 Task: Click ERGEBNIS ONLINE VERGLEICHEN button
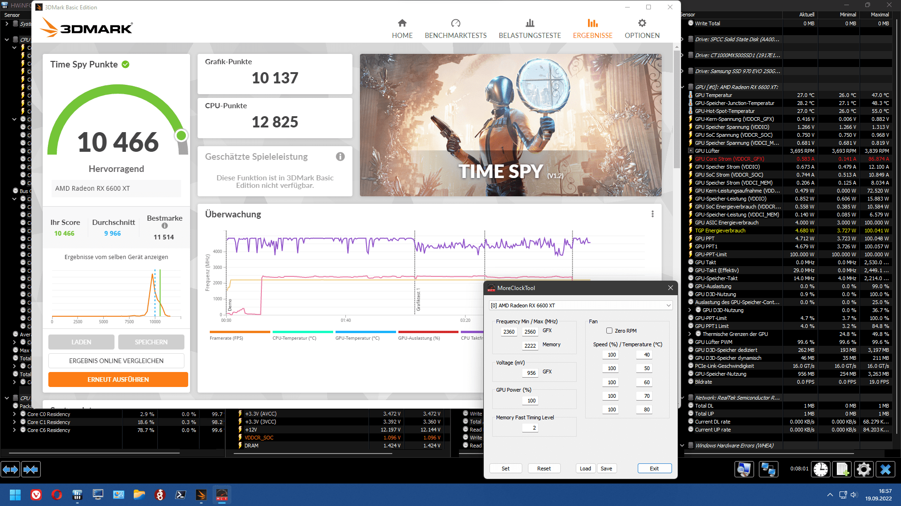point(116,361)
